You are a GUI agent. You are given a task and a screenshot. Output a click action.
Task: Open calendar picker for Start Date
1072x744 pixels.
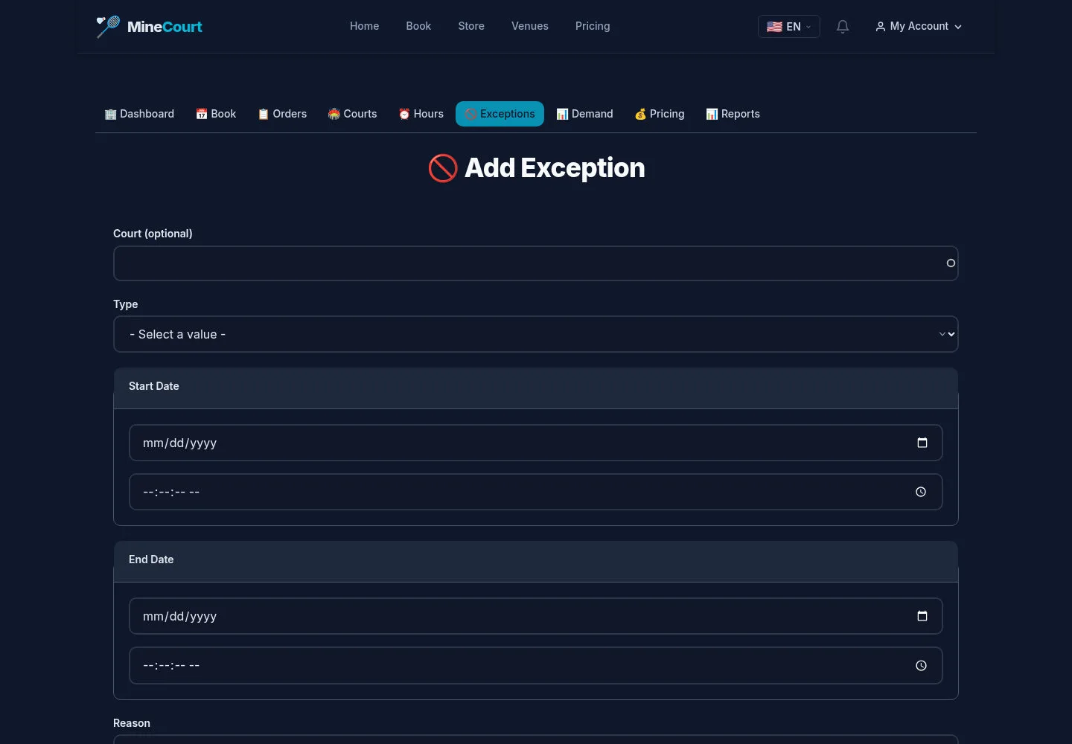tap(922, 443)
